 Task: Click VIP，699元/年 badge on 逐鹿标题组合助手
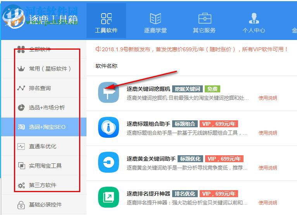pyautogui.click(x=219, y=124)
